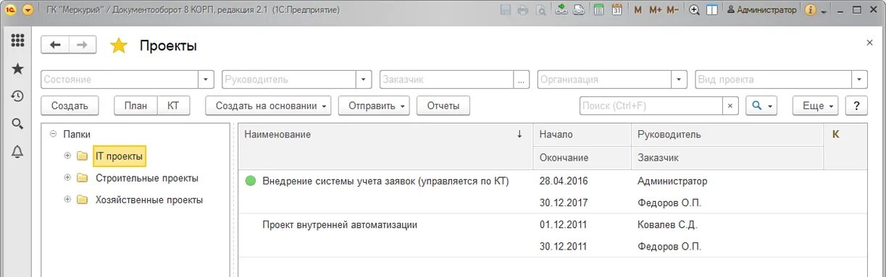
Task: Click the Print preview icon in the title bar
Action: tap(540, 10)
